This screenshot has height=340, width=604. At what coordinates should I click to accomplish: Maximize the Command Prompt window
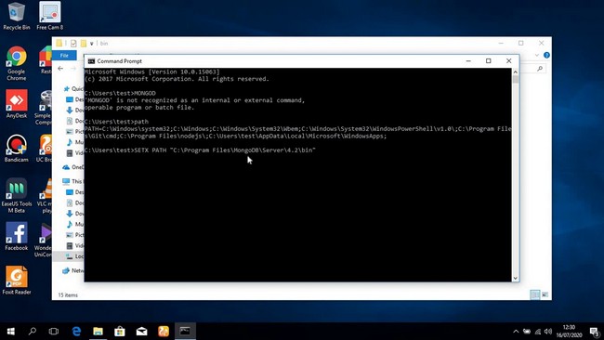tap(489, 60)
